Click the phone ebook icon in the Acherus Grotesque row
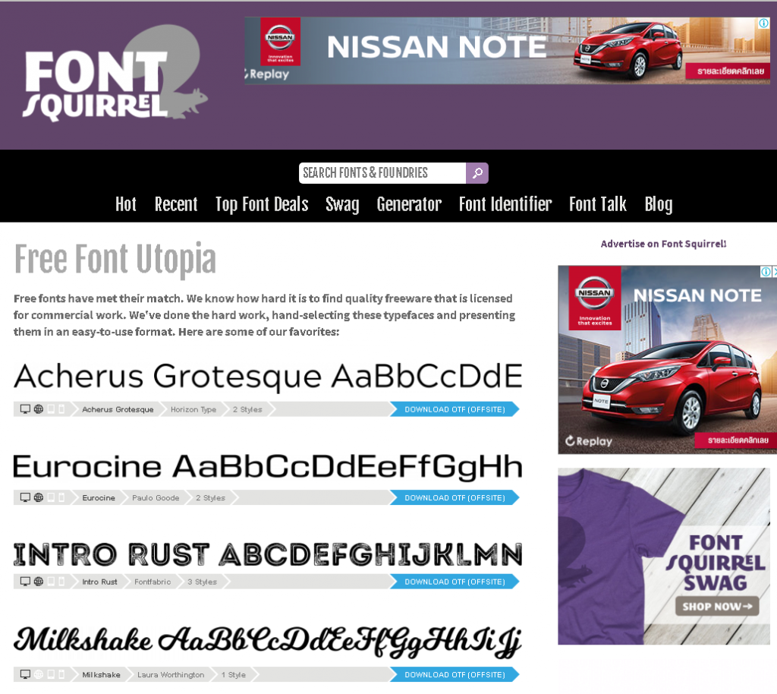Screen dimensions: 777x694 pos(61,409)
